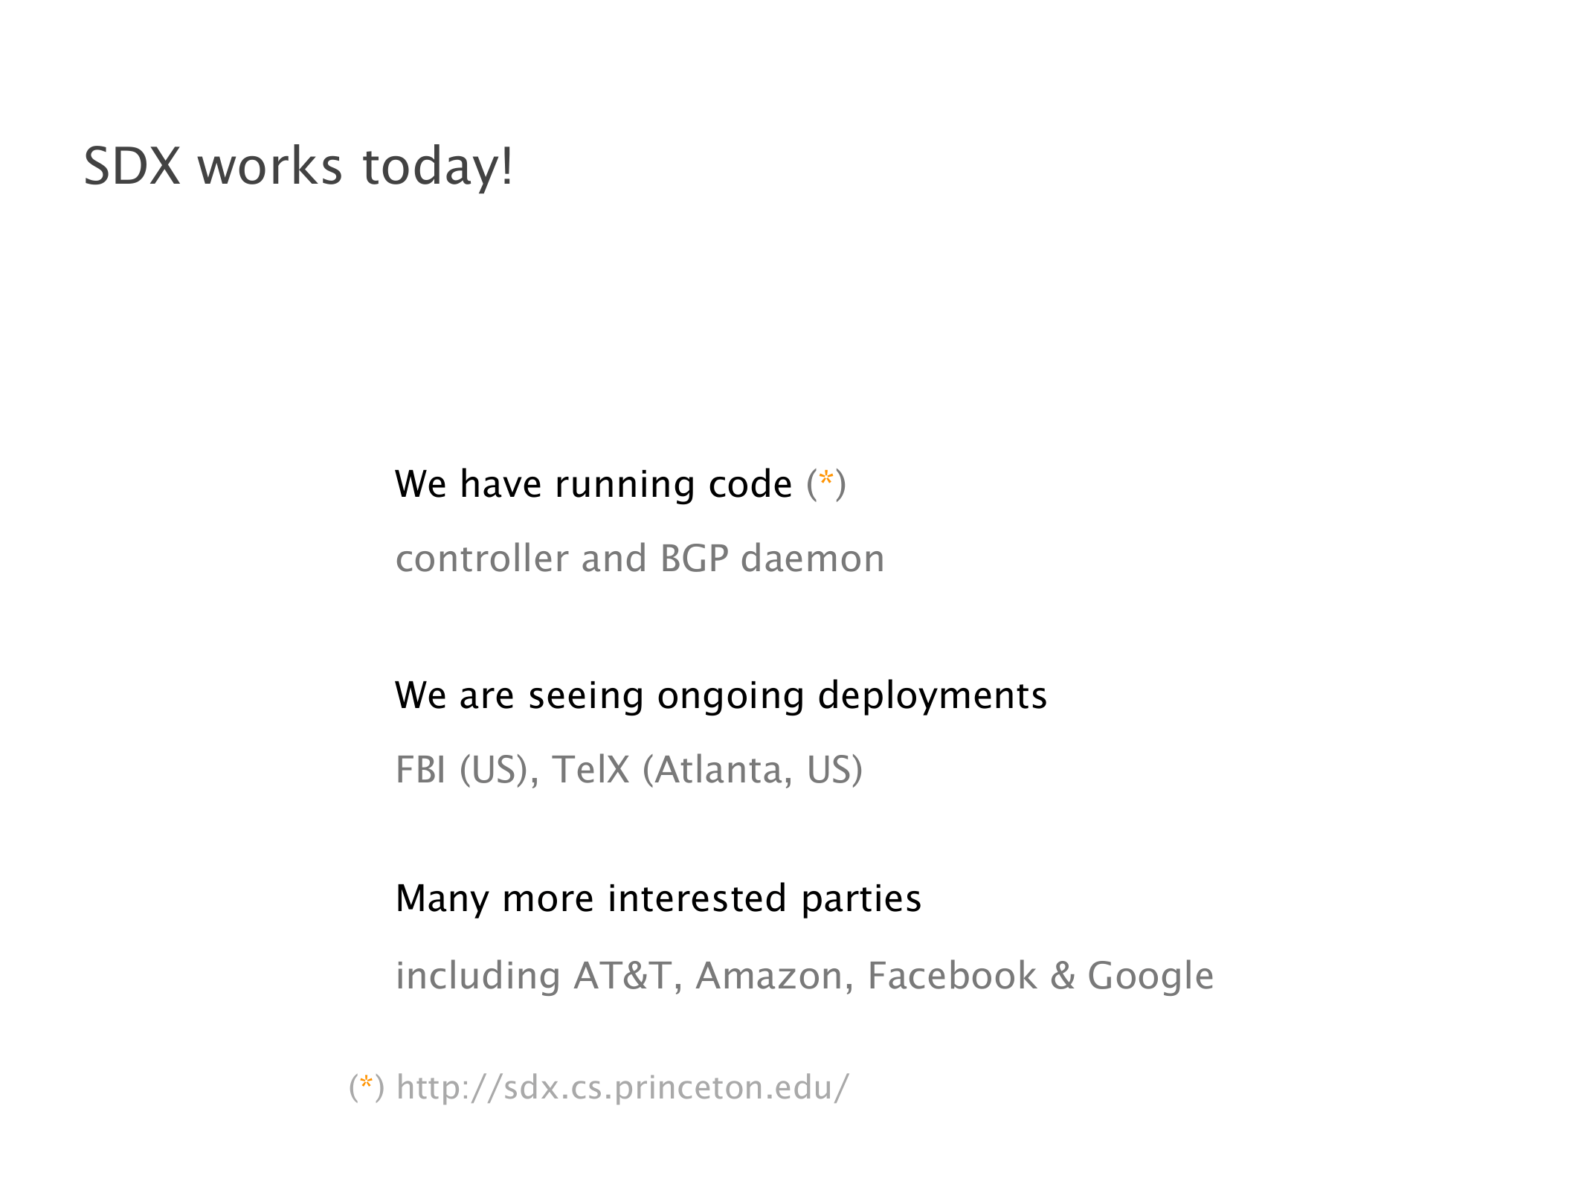Select the 'SDX works today!' slide title
This screenshot has height=1190, width=1587.
(x=297, y=166)
